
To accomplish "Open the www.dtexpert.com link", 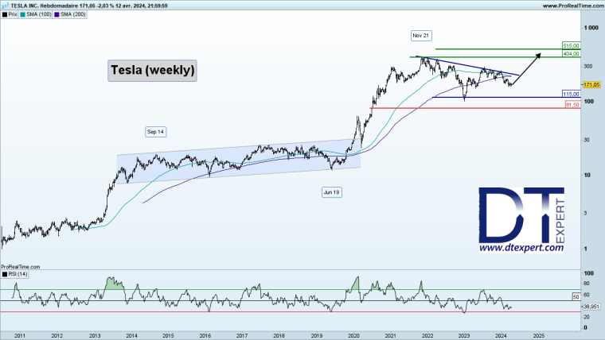I will point(521,248).
